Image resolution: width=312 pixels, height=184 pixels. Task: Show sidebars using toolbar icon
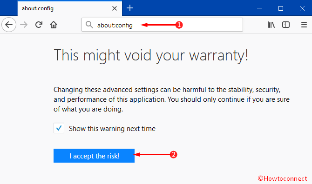pos(286,25)
